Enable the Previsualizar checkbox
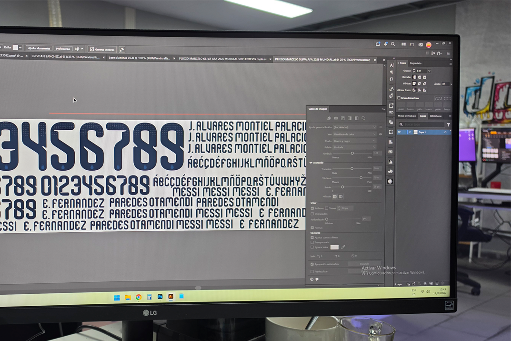Screen dimensions: 511x341 [312, 271]
